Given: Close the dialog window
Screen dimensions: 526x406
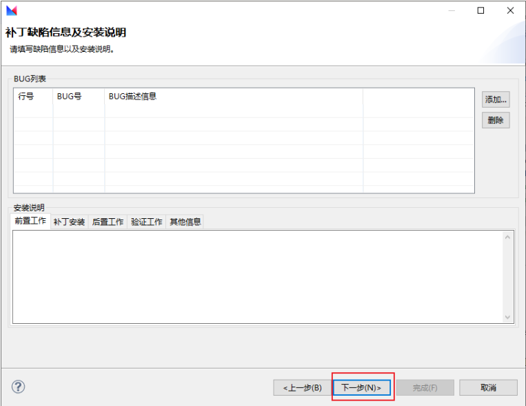Looking at the screenshot, I should coord(510,10).
